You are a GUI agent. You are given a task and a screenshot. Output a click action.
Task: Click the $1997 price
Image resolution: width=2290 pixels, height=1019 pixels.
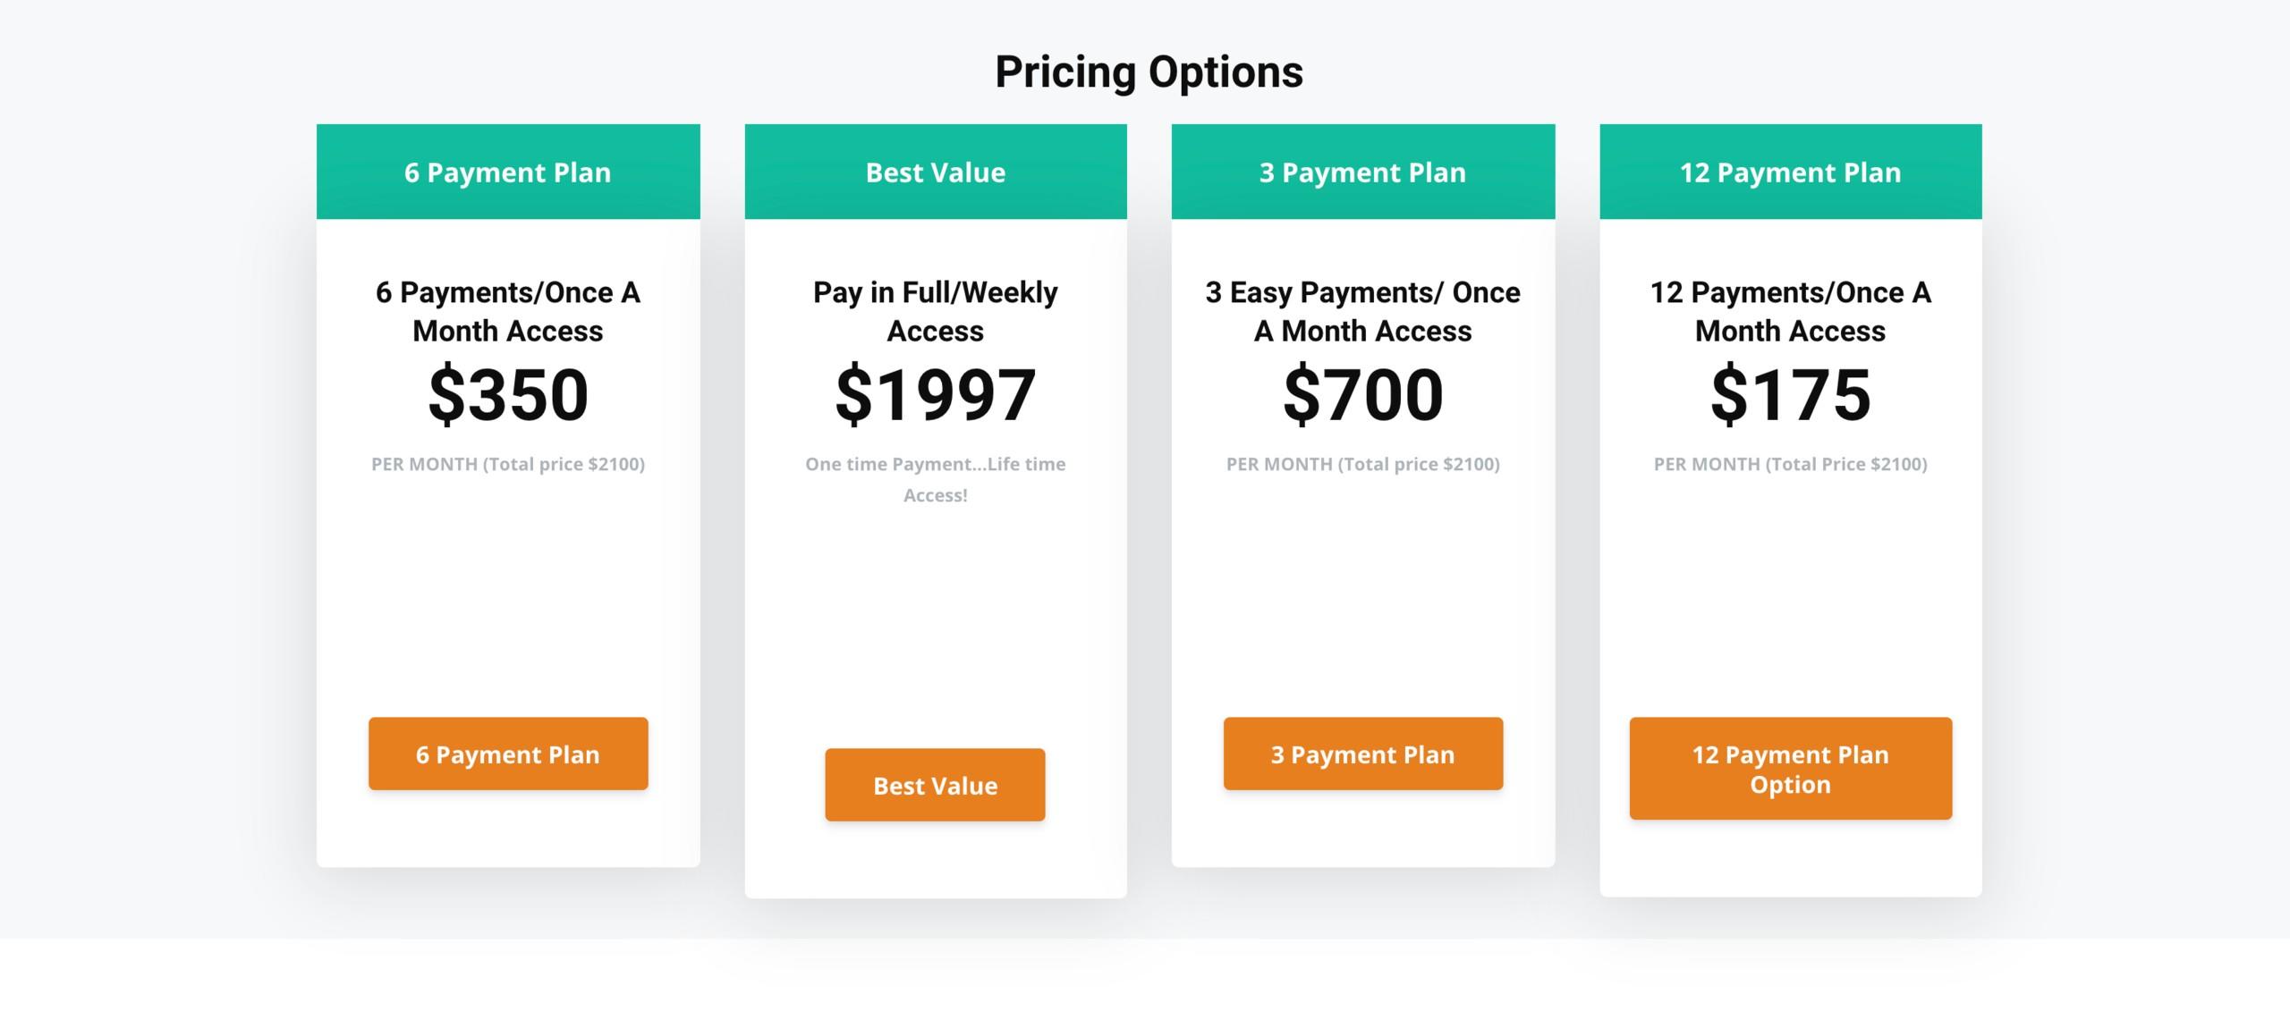[x=936, y=395]
